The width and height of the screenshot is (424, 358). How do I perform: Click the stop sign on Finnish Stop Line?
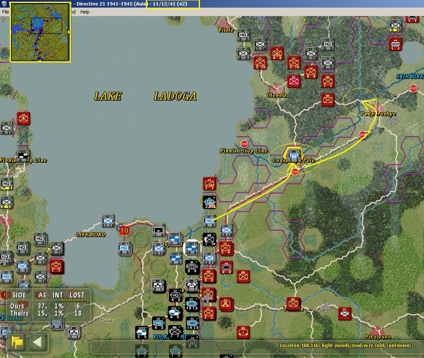click(x=244, y=144)
